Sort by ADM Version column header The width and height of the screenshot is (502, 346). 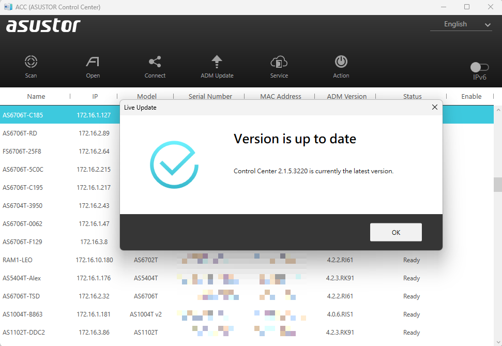(x=347, y=96)
